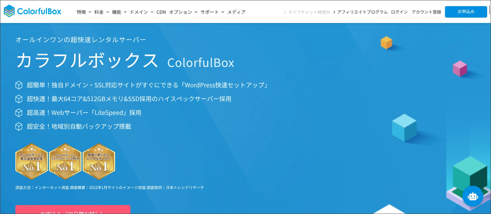Click the 超快適！最大64コア text line
The width and height of the screenshot is (491, 214).
[129, 99]
